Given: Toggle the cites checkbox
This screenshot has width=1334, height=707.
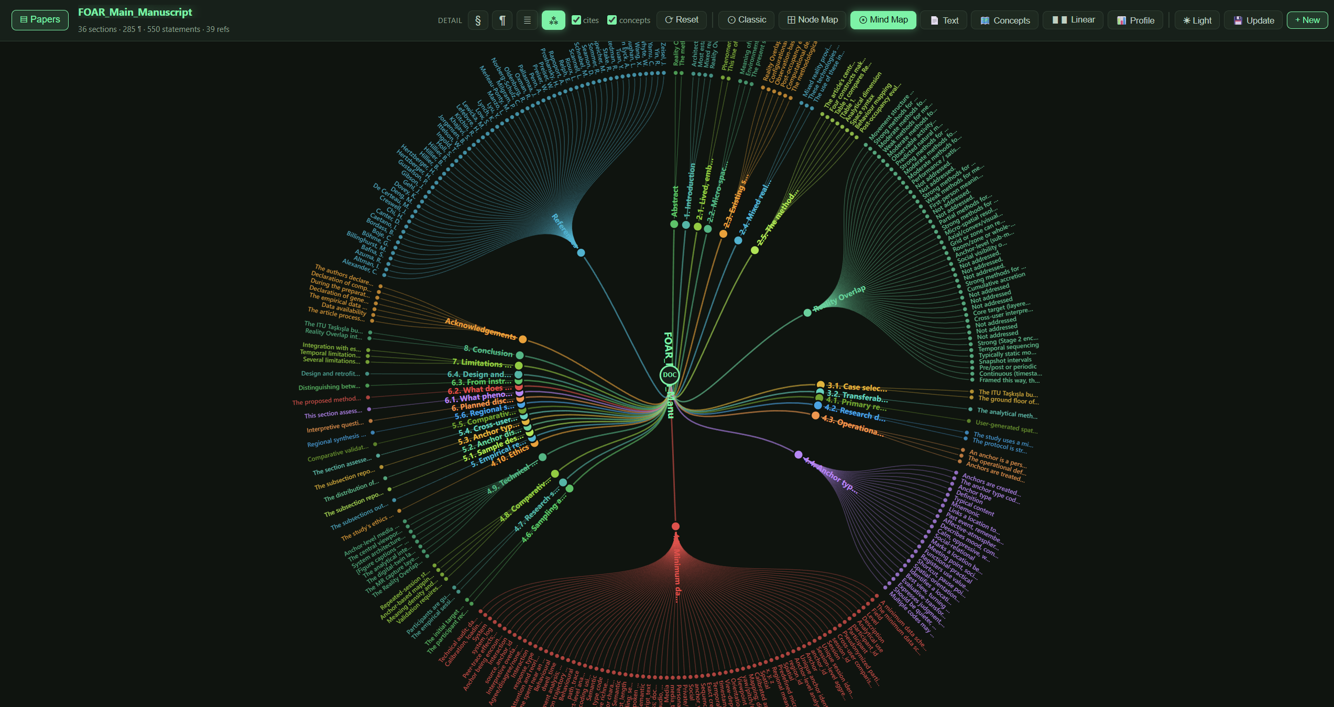Looking at the screenshot, I should (x=576, y=20).
